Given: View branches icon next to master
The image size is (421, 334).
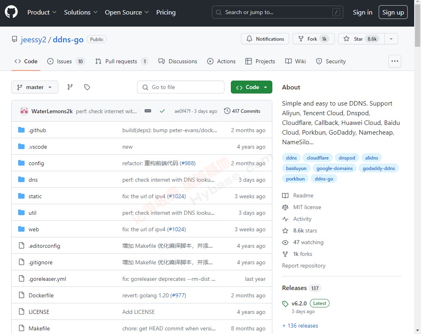Looking at the screenshot, I should coord(70,87).
